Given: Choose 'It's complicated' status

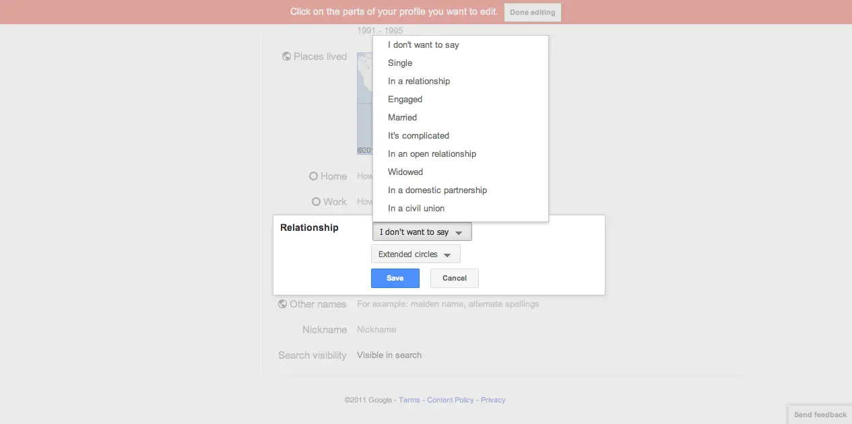Looking at the screenshot, I should [x=418, y=136].
